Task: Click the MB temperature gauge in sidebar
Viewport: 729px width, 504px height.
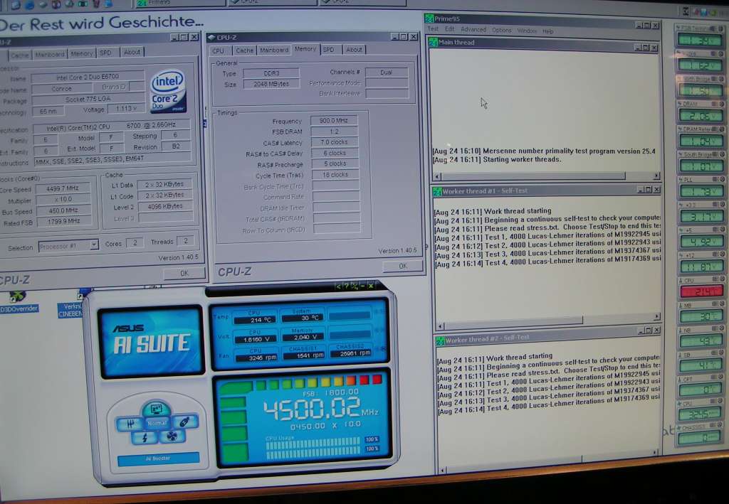Action: 701,316
